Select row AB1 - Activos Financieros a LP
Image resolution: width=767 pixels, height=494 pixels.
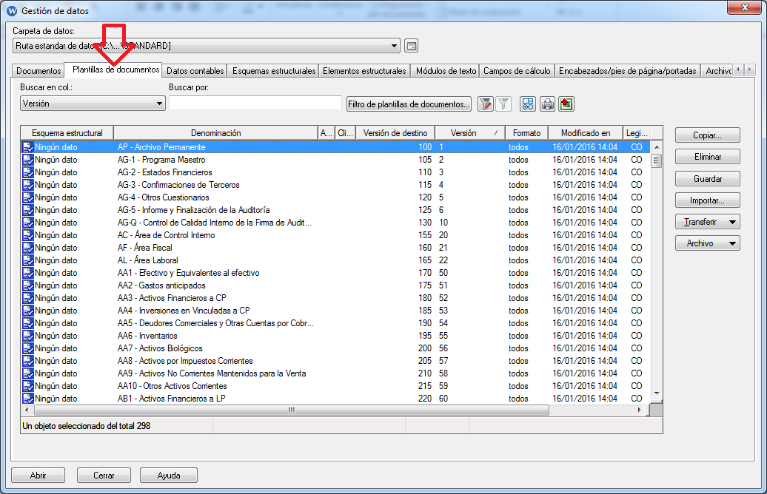click(335, 399)
